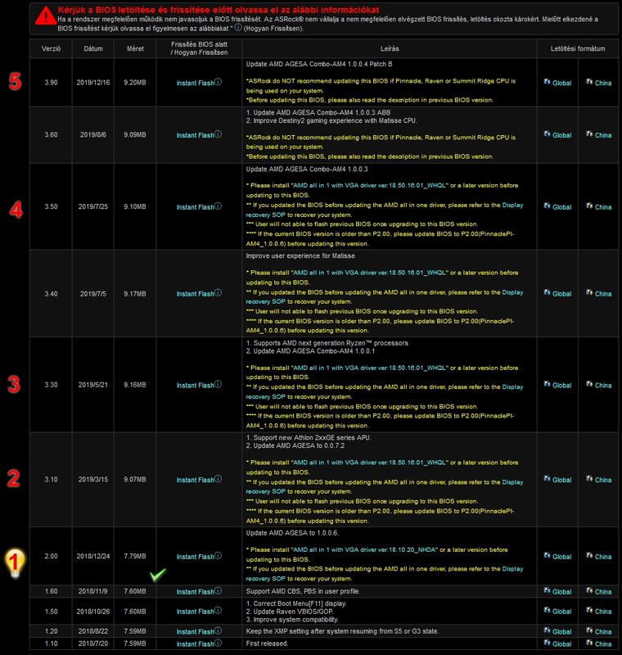The height and width of the screenshot is (655, 622).
Task: Click Global download icon for BIOS 1.60
Action: [x=547, y=590]
